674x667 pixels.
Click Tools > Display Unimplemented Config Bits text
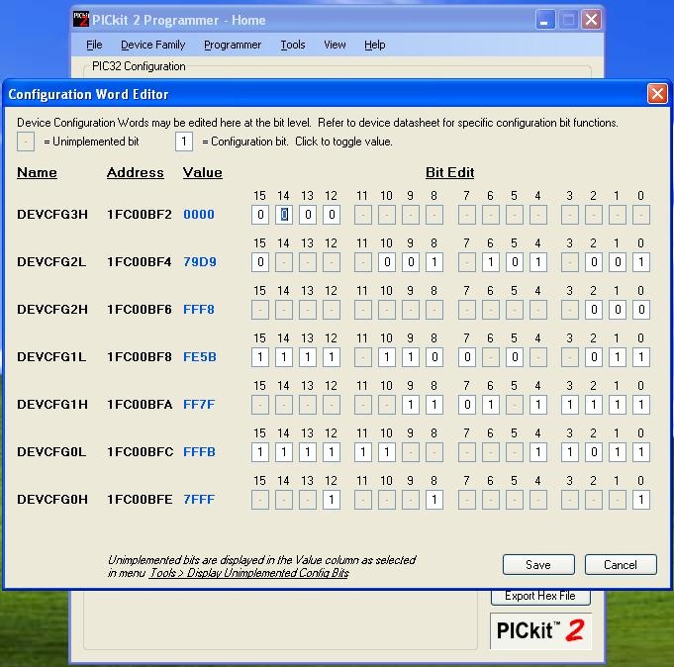(248, 573)
